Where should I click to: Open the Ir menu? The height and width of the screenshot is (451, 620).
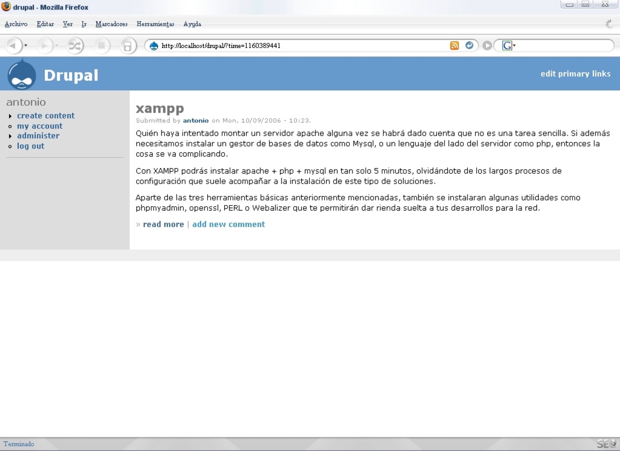[x=84, y=24]
